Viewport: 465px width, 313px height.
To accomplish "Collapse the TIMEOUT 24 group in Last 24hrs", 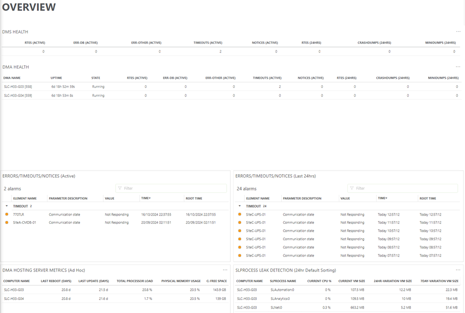I will click(x=240, y=206).
